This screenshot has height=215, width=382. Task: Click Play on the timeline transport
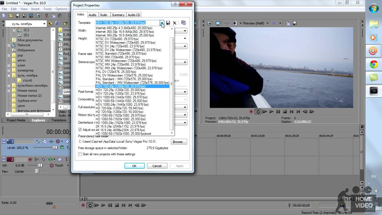(x=103, y=205)
